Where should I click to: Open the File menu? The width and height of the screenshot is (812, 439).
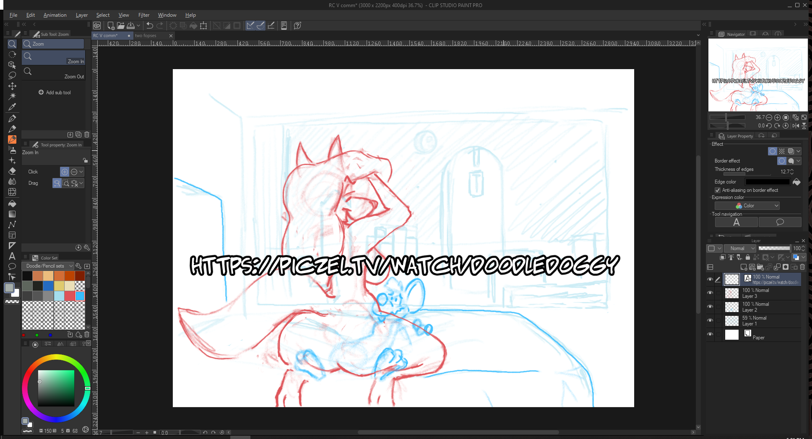pyautogui.click(x=13, y=15)
